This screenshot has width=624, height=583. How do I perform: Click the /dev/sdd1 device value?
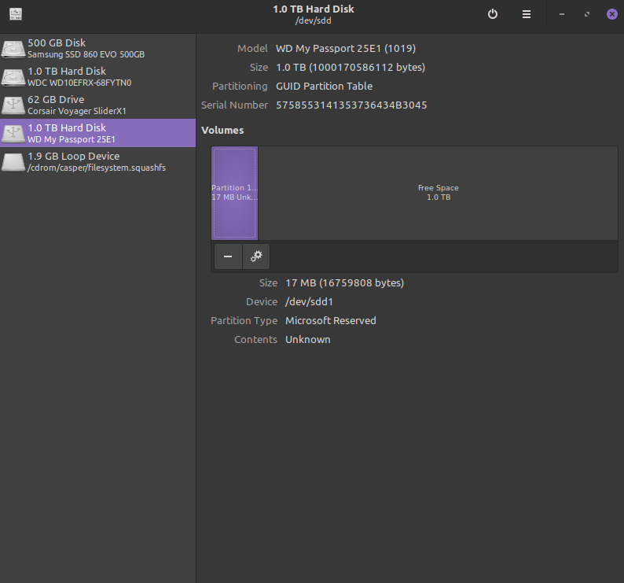(309, 301)
